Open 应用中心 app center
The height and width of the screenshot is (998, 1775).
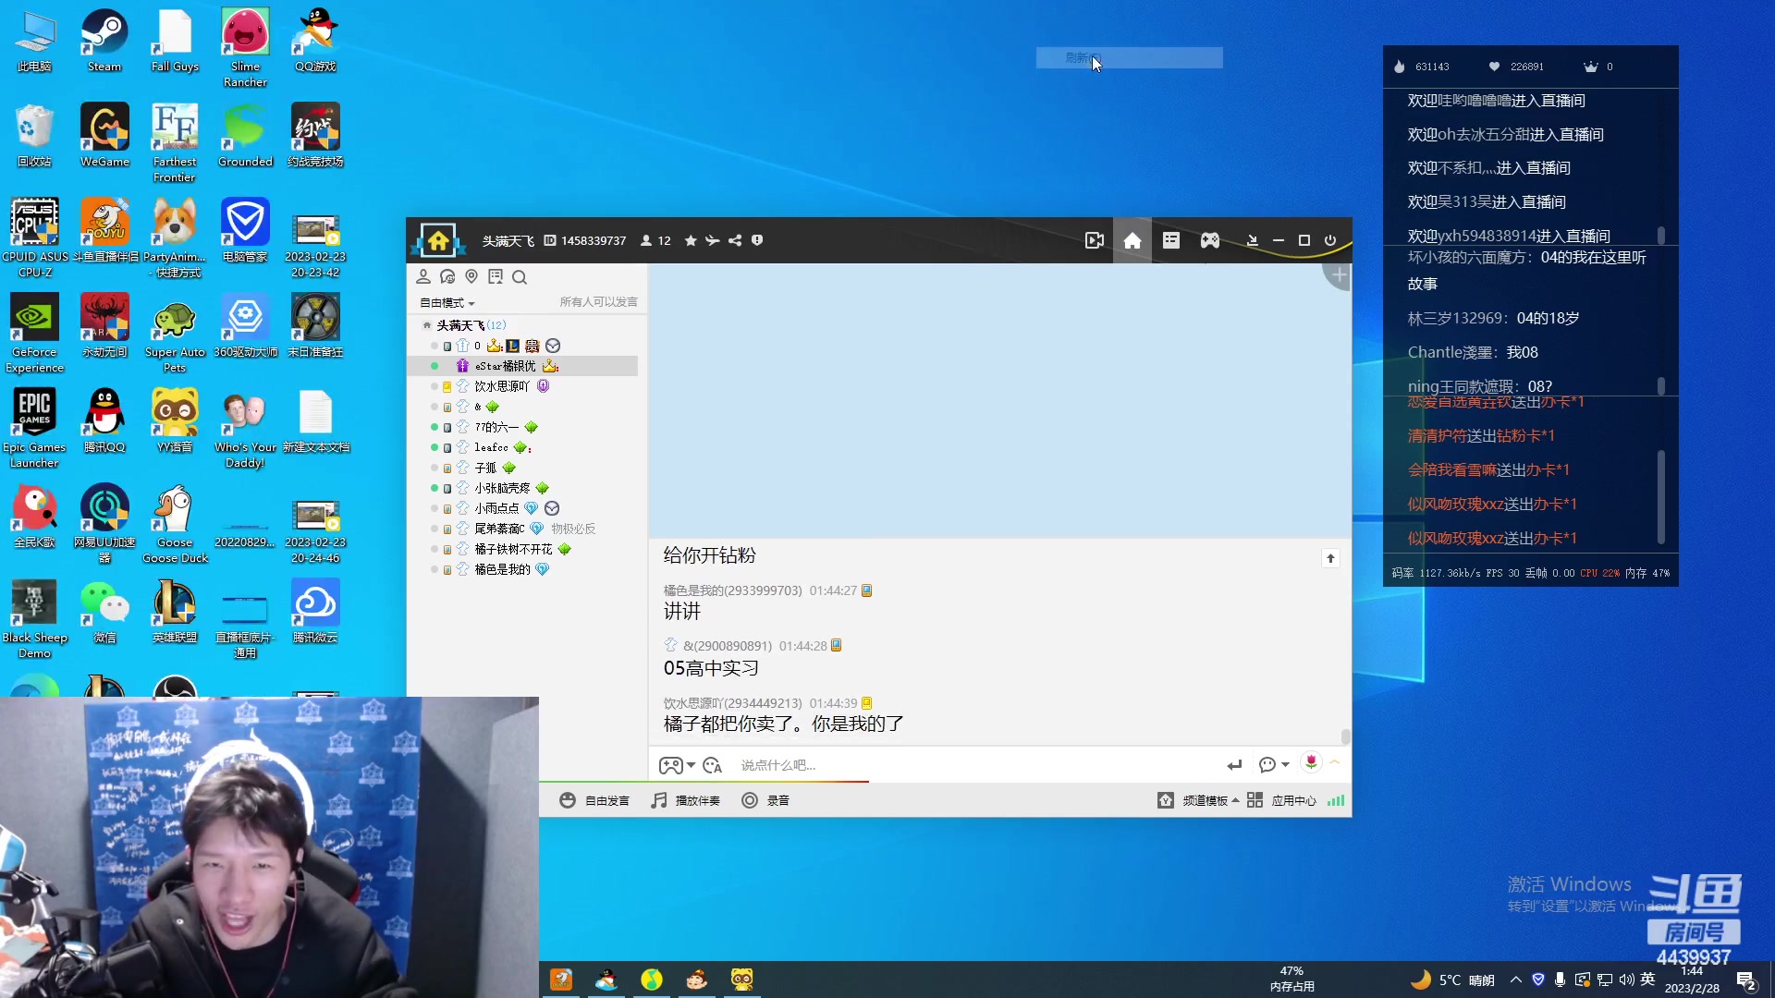tap(1281, 800)
